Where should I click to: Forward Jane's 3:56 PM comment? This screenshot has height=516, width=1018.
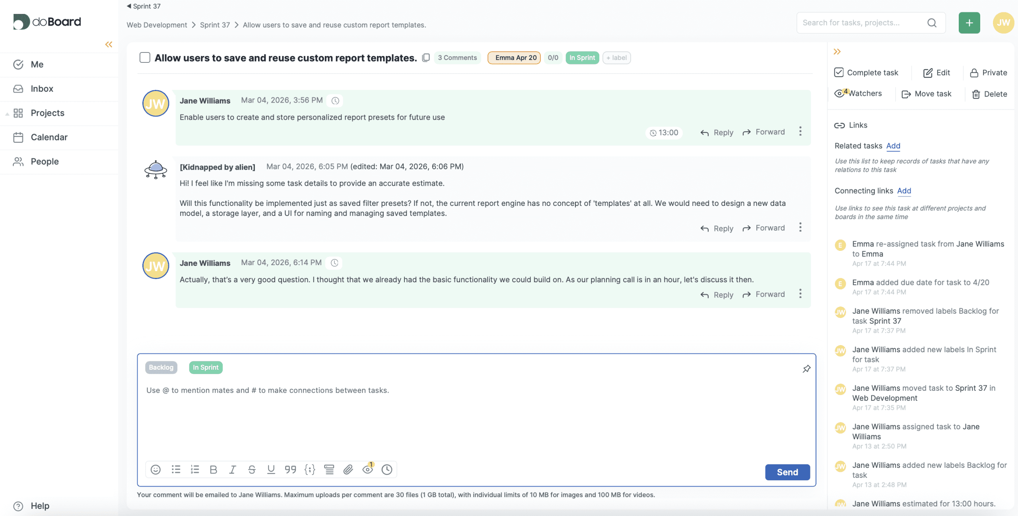point(763,132)
